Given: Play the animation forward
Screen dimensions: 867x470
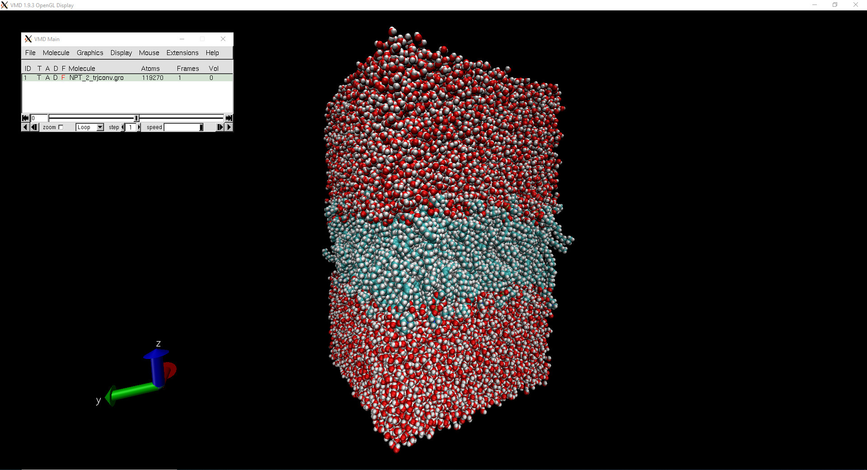Looking at the screenshot, I should (229, 127).
